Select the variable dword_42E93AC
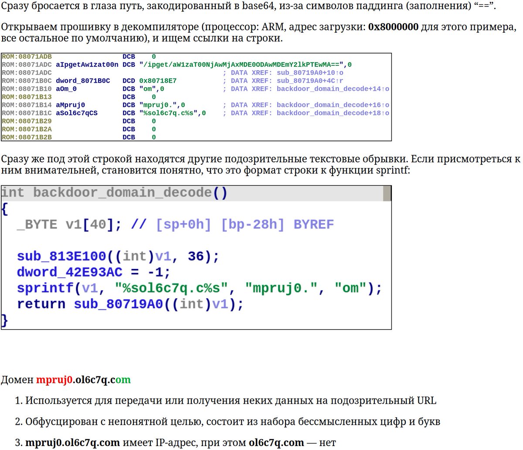This screenshot has height=450, width=523. coord(70,272)
